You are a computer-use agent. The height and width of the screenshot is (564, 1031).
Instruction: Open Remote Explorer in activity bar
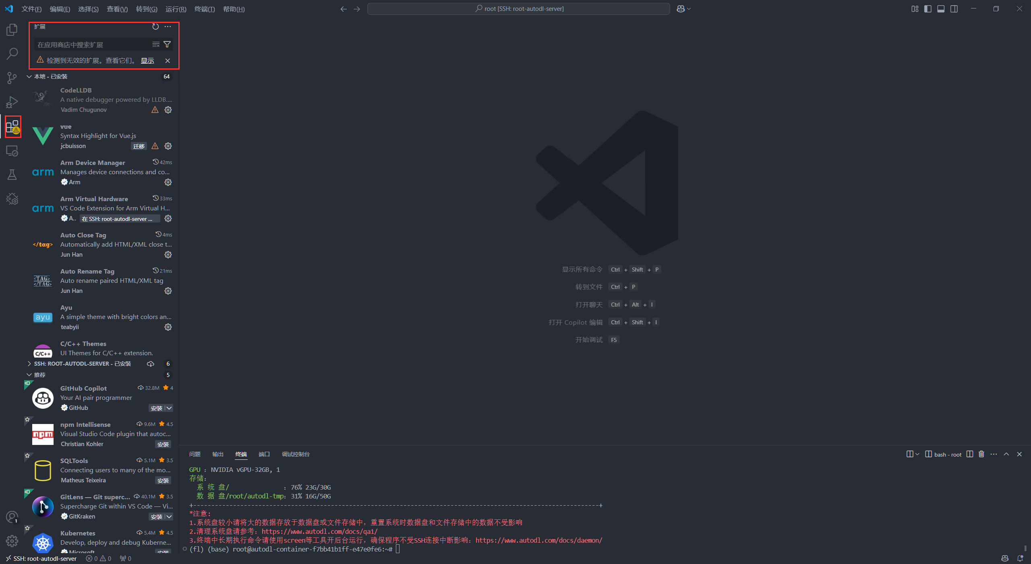[12, 151]
